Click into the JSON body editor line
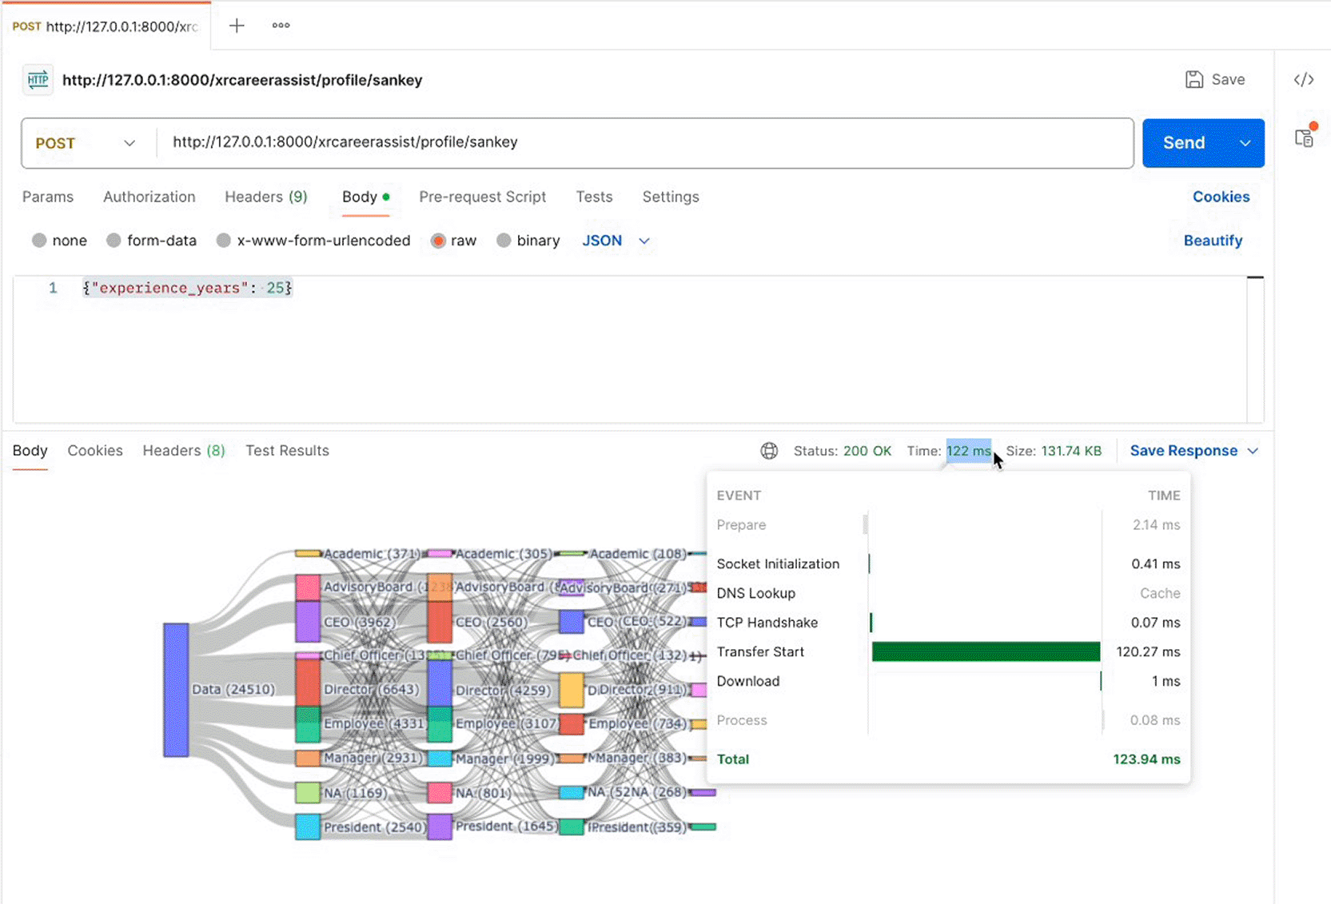The image size is (1331, 904). [x=188, y=288]
